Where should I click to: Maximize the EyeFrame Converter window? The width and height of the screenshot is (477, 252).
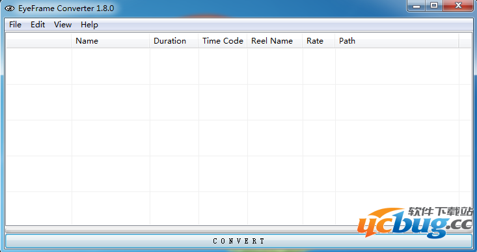click(434, 6)
